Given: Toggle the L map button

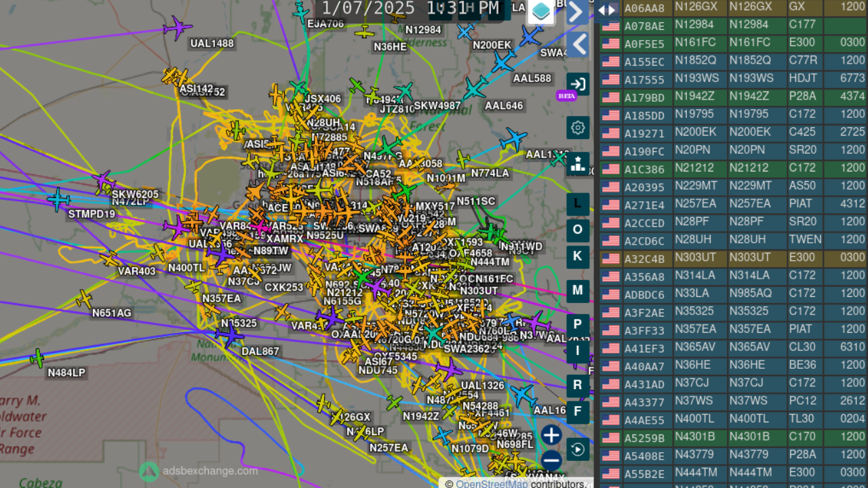Looking at the screenshot, I should (578, 203).
